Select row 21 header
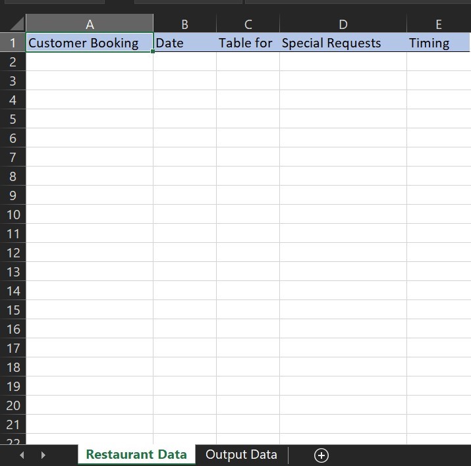The image size is (471, 466). [13, 425]
